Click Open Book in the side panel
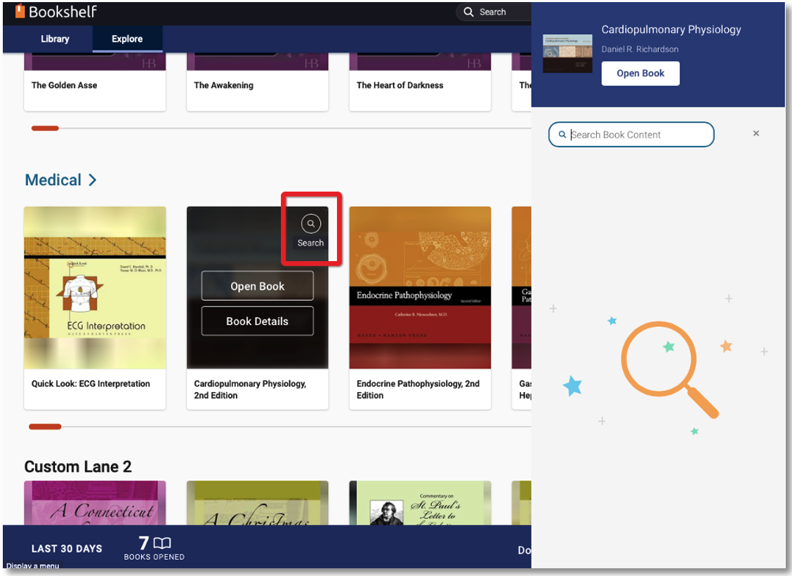792x576 pixels. tap(640, 73)
